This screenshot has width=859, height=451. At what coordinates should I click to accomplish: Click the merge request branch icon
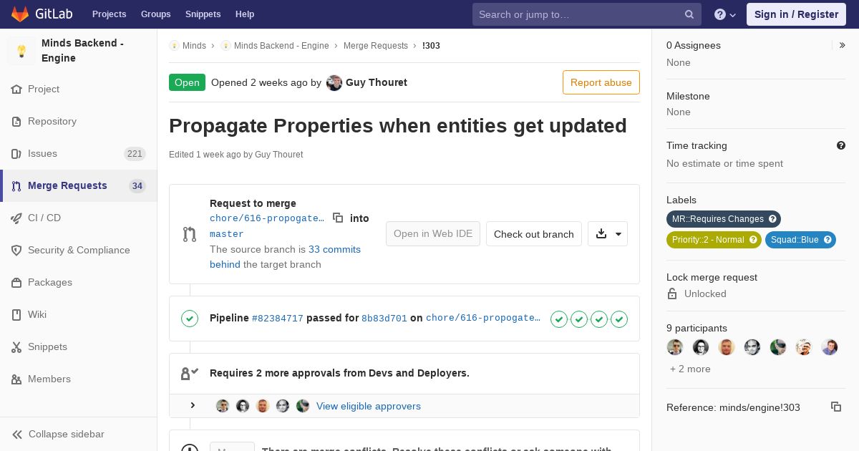(x=190, y=234)
